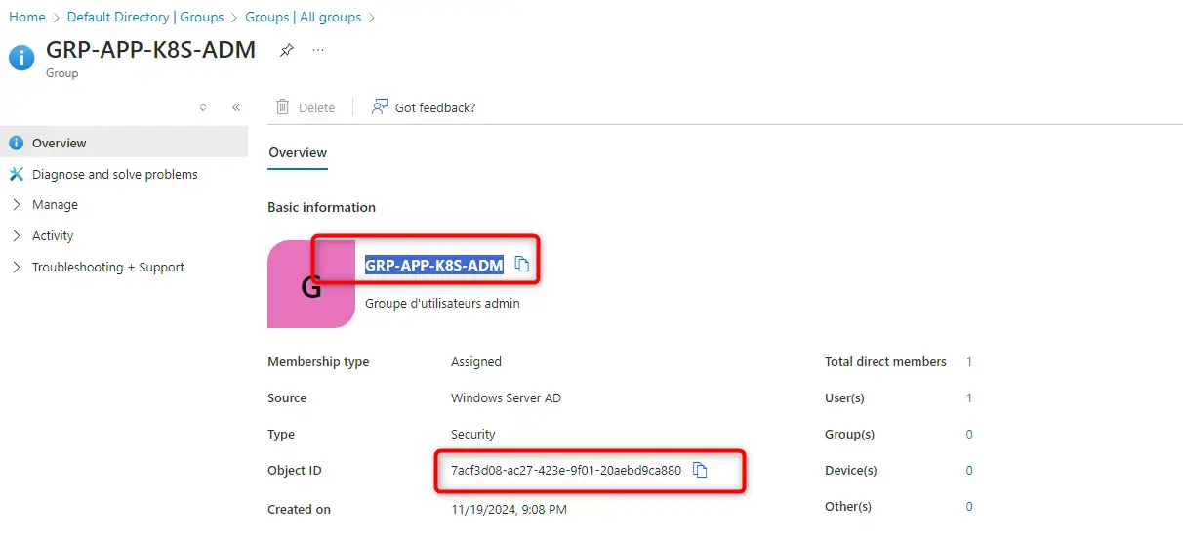The height and width of the screenshot is (543, 1183).
Task: Click the blue info group icon in header
Action: tap(21, 58)
